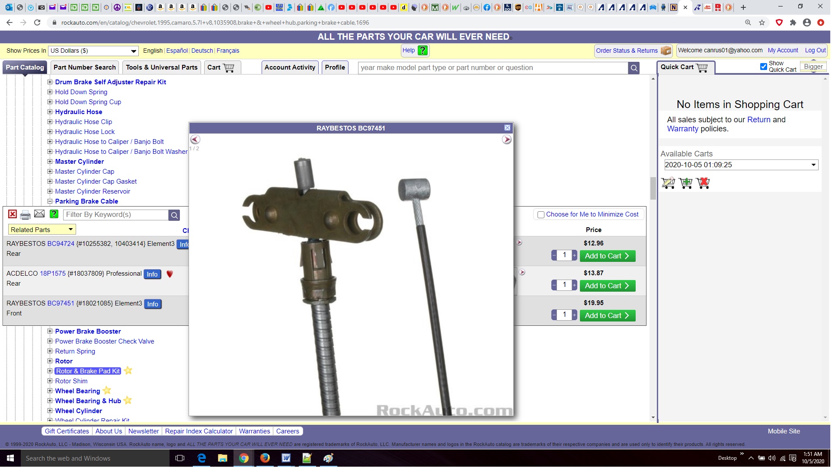Click the search magnifier in catalog search bar
This screenshot has height=471, width=832.
click(x=634, y=68)
